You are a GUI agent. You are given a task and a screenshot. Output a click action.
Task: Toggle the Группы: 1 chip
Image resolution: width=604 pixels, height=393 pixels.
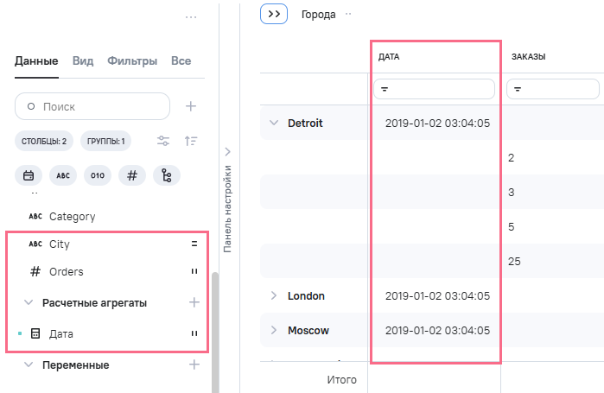(x=105, y=141)
